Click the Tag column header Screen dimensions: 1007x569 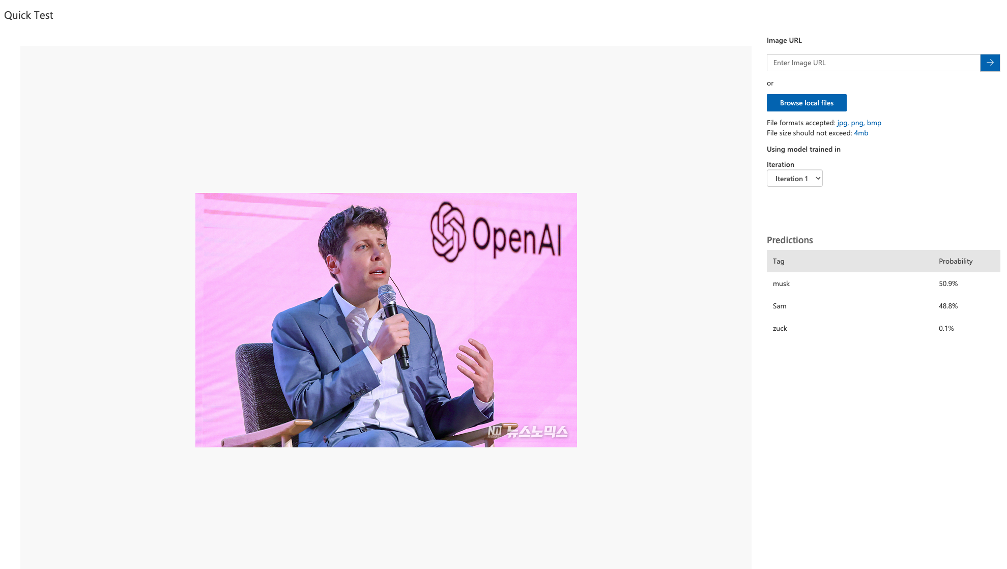click(x=778, y=261)
